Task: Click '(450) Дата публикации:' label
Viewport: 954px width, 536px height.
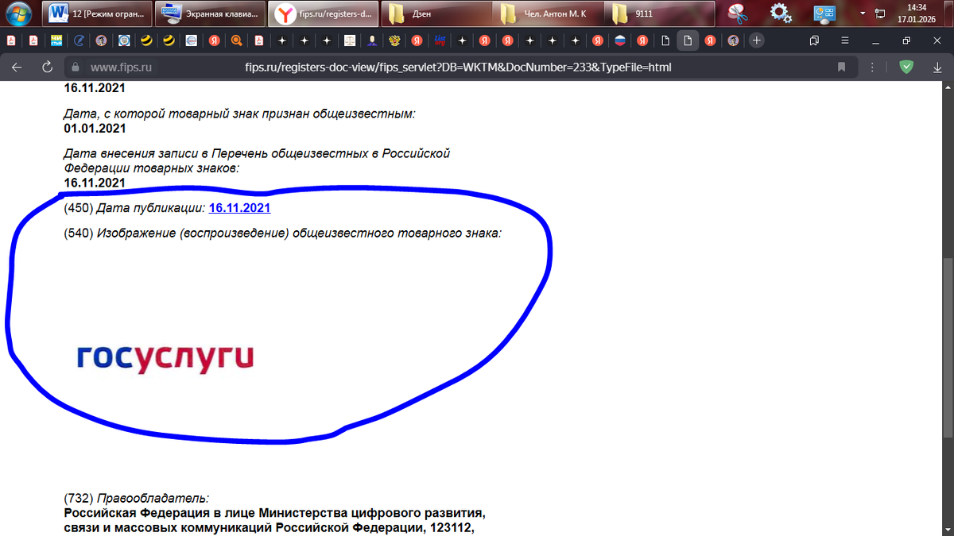Action: point(134,208)
